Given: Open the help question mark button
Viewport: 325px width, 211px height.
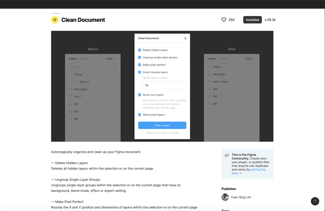Looking at the screenshot, I should (x=315, y=201).
